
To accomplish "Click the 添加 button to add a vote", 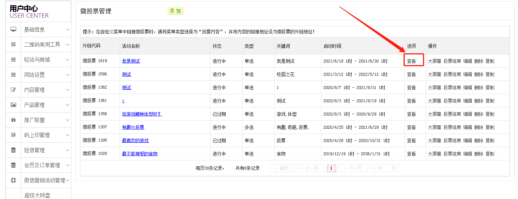I will tap(175, 11).
